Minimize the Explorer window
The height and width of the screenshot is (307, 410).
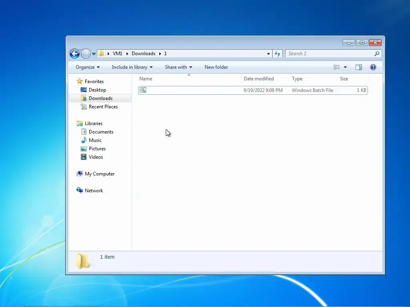pyautogui.click(x=349, y=42)
